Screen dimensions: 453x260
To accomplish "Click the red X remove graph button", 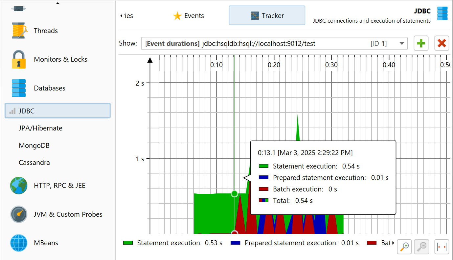I will (x=442, y=43).
